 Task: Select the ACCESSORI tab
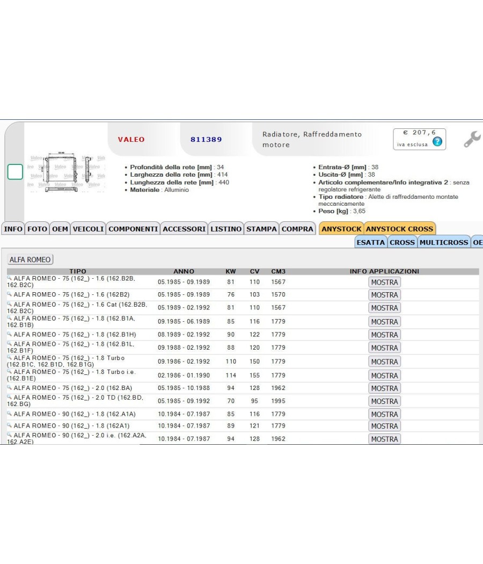(x=184, y=229)
